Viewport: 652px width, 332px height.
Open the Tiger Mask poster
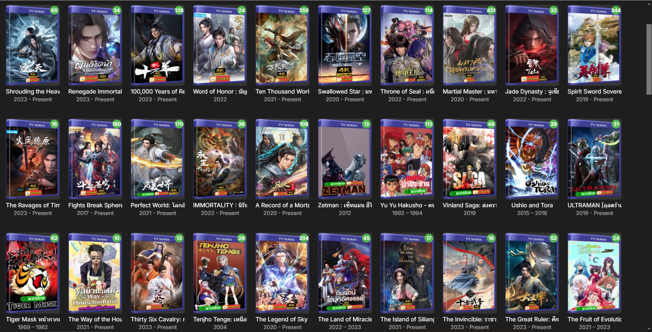[33, 273]
